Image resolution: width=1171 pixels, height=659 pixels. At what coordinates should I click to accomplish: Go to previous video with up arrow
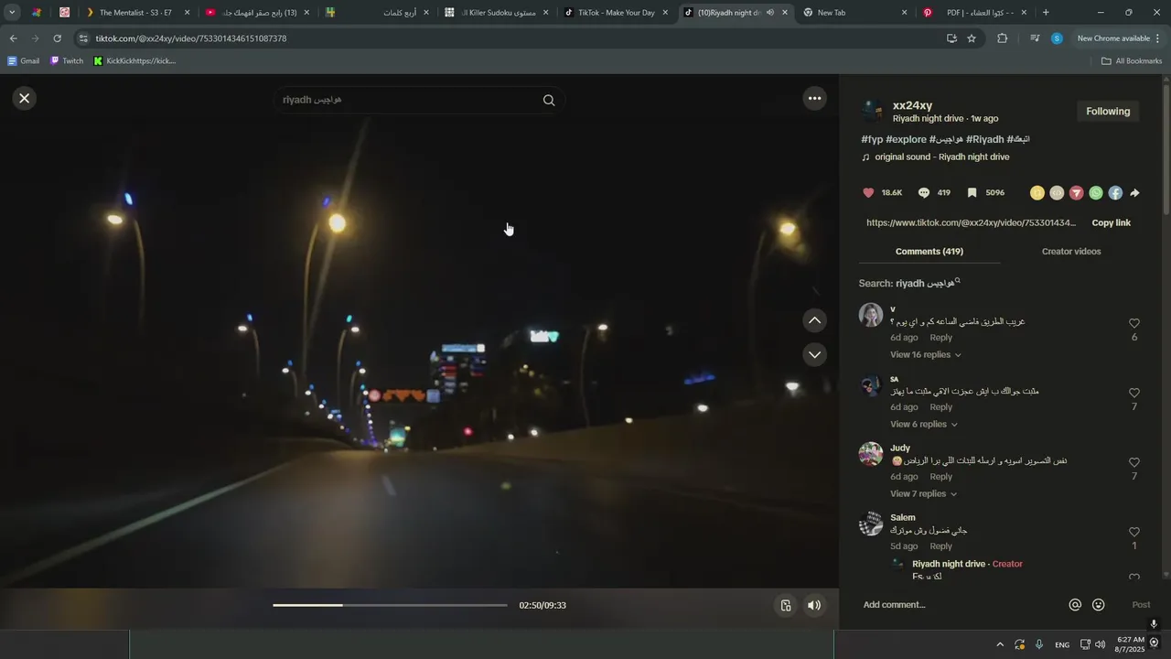pyautogui.click(x=814, y=320)
